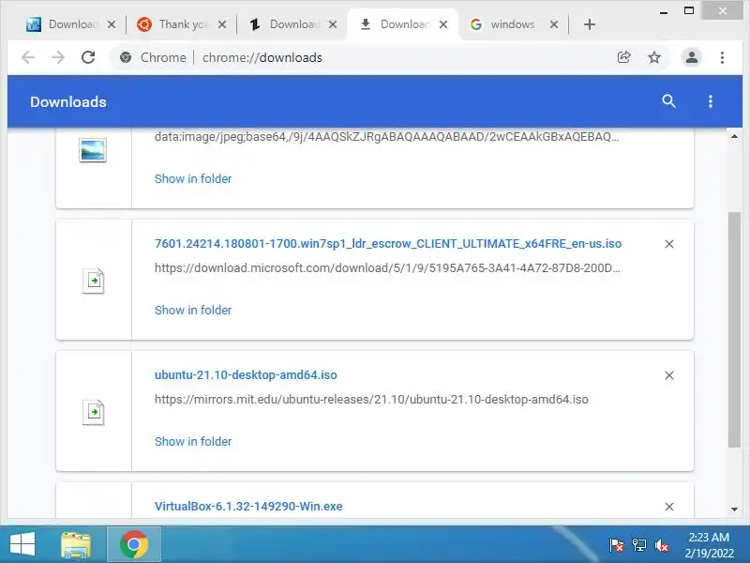This screenshot has height=563, width=750.
Task: Reload the downloads page
Action: [x=88, y=57]
